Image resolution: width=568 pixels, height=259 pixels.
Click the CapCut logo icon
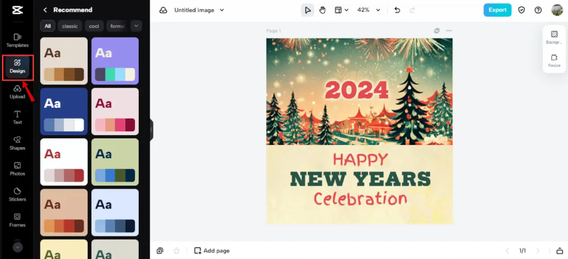coord(17,10)
